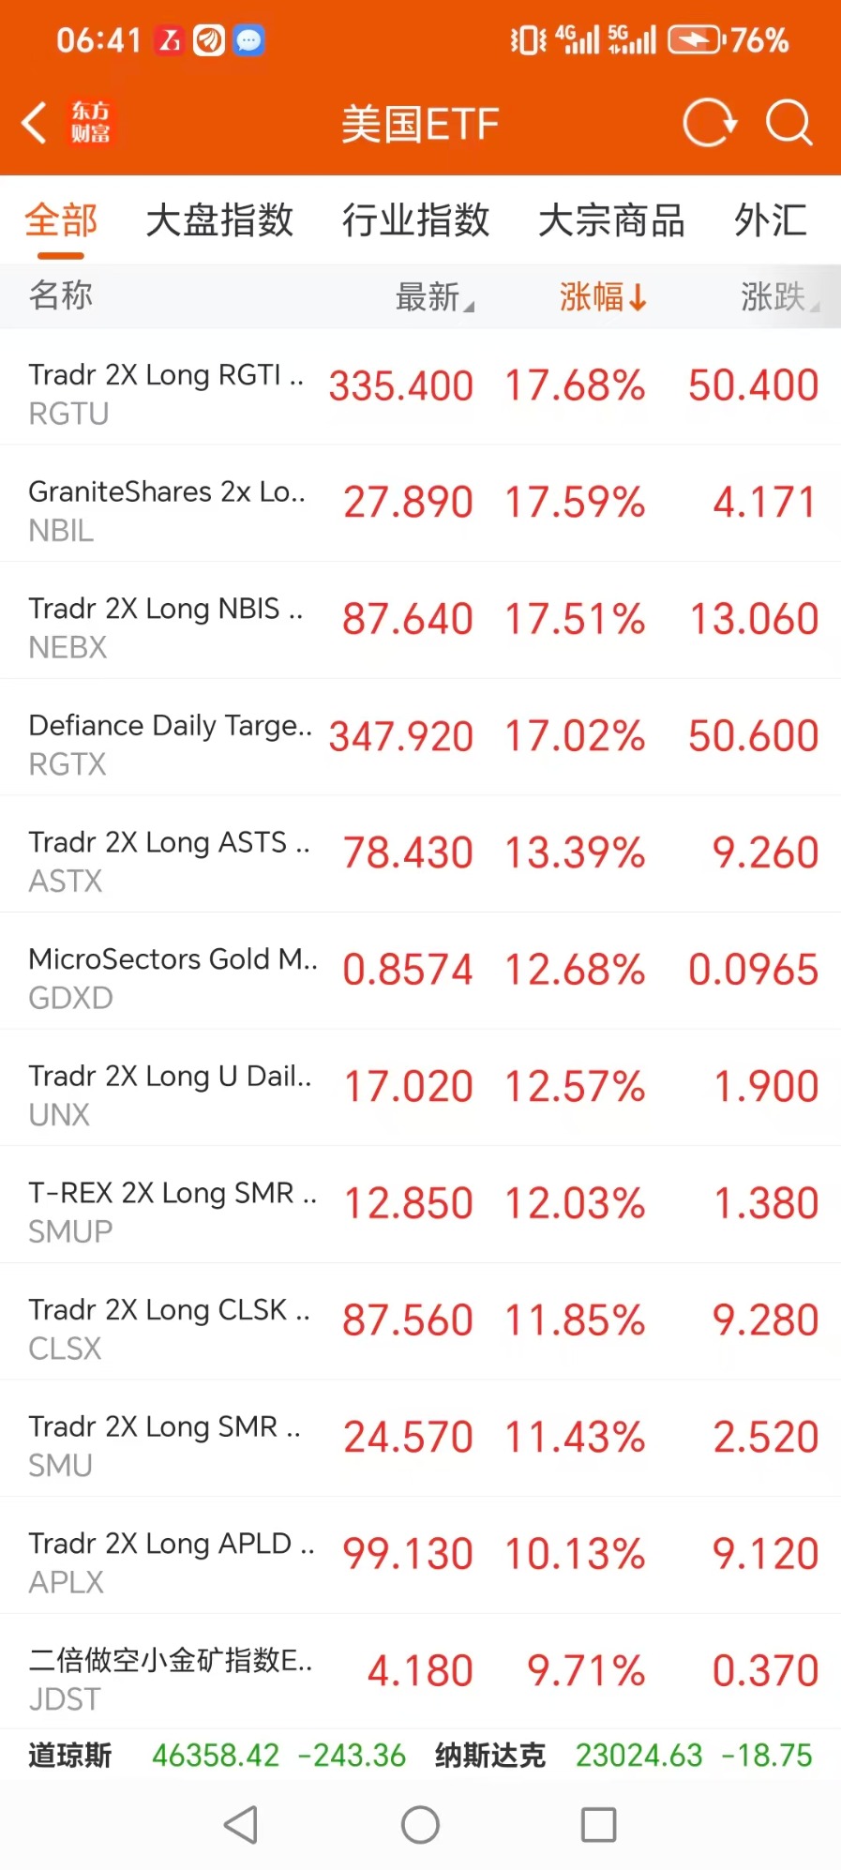This screenshot has height=1870, width=841.
Task: Tap the 东方财富 logo in header
Action: click(90, 123)
